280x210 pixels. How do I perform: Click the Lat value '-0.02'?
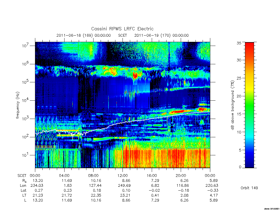(x=154, y=190)
